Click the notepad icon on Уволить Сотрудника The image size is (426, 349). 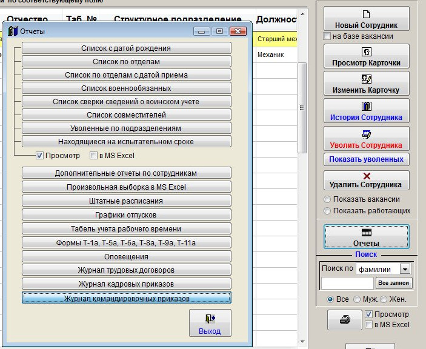pos(367,134)
